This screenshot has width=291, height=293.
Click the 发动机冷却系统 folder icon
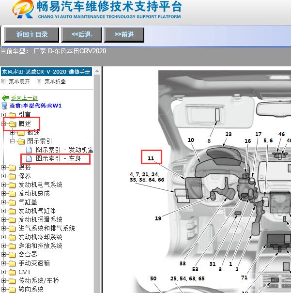(12, 237)
